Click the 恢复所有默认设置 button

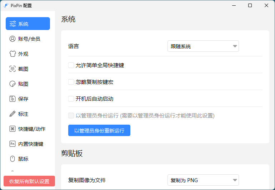29,181
